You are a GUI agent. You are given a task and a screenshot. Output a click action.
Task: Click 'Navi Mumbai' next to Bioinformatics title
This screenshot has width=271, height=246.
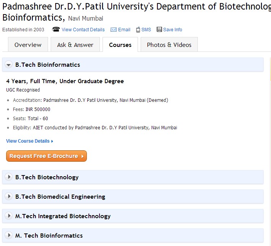[85, 18]
